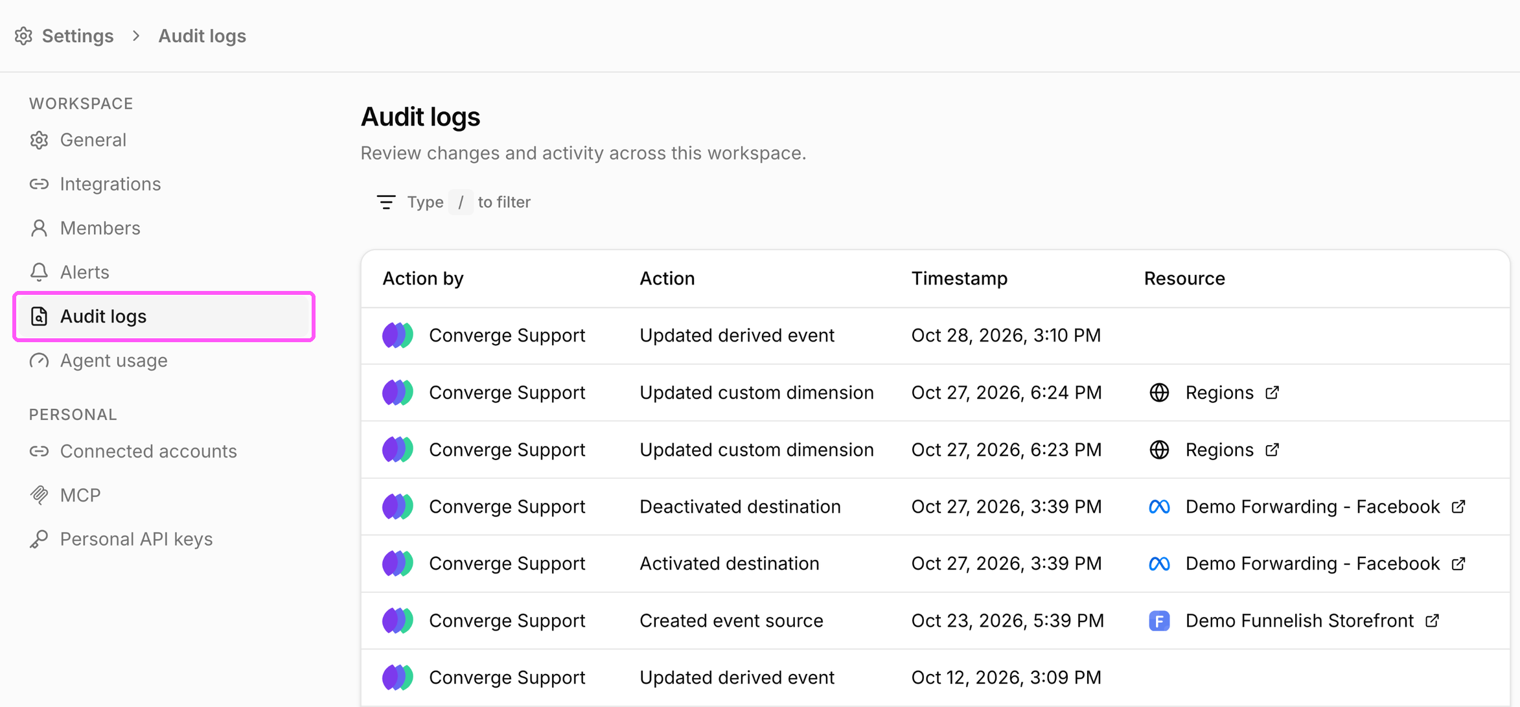This screenshot has width=1520, height=707.
Task: Click external link icon for 6:24 PM Regions
Action: [1272, 393]
